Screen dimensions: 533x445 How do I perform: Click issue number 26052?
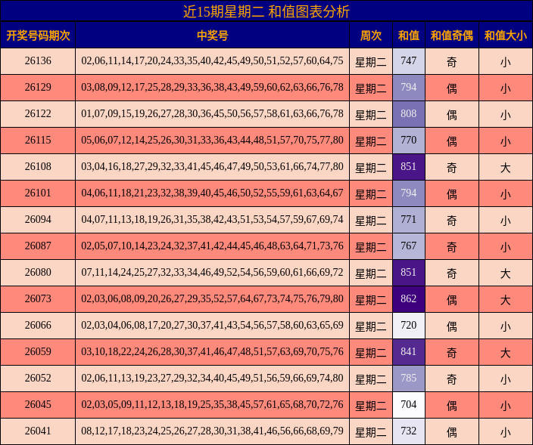coord(38,379)
